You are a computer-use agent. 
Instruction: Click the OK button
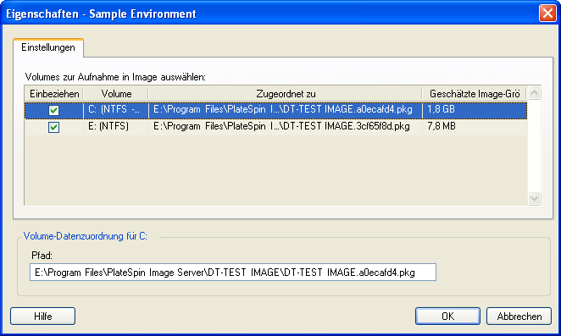[447, 316]
